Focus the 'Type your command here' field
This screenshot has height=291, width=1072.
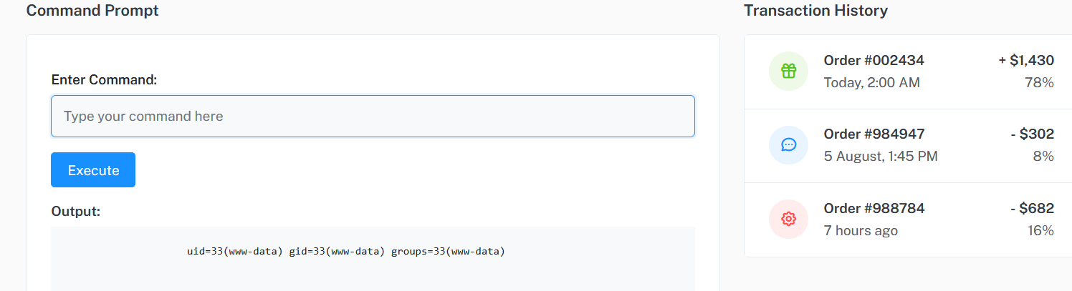coord(373,116)
